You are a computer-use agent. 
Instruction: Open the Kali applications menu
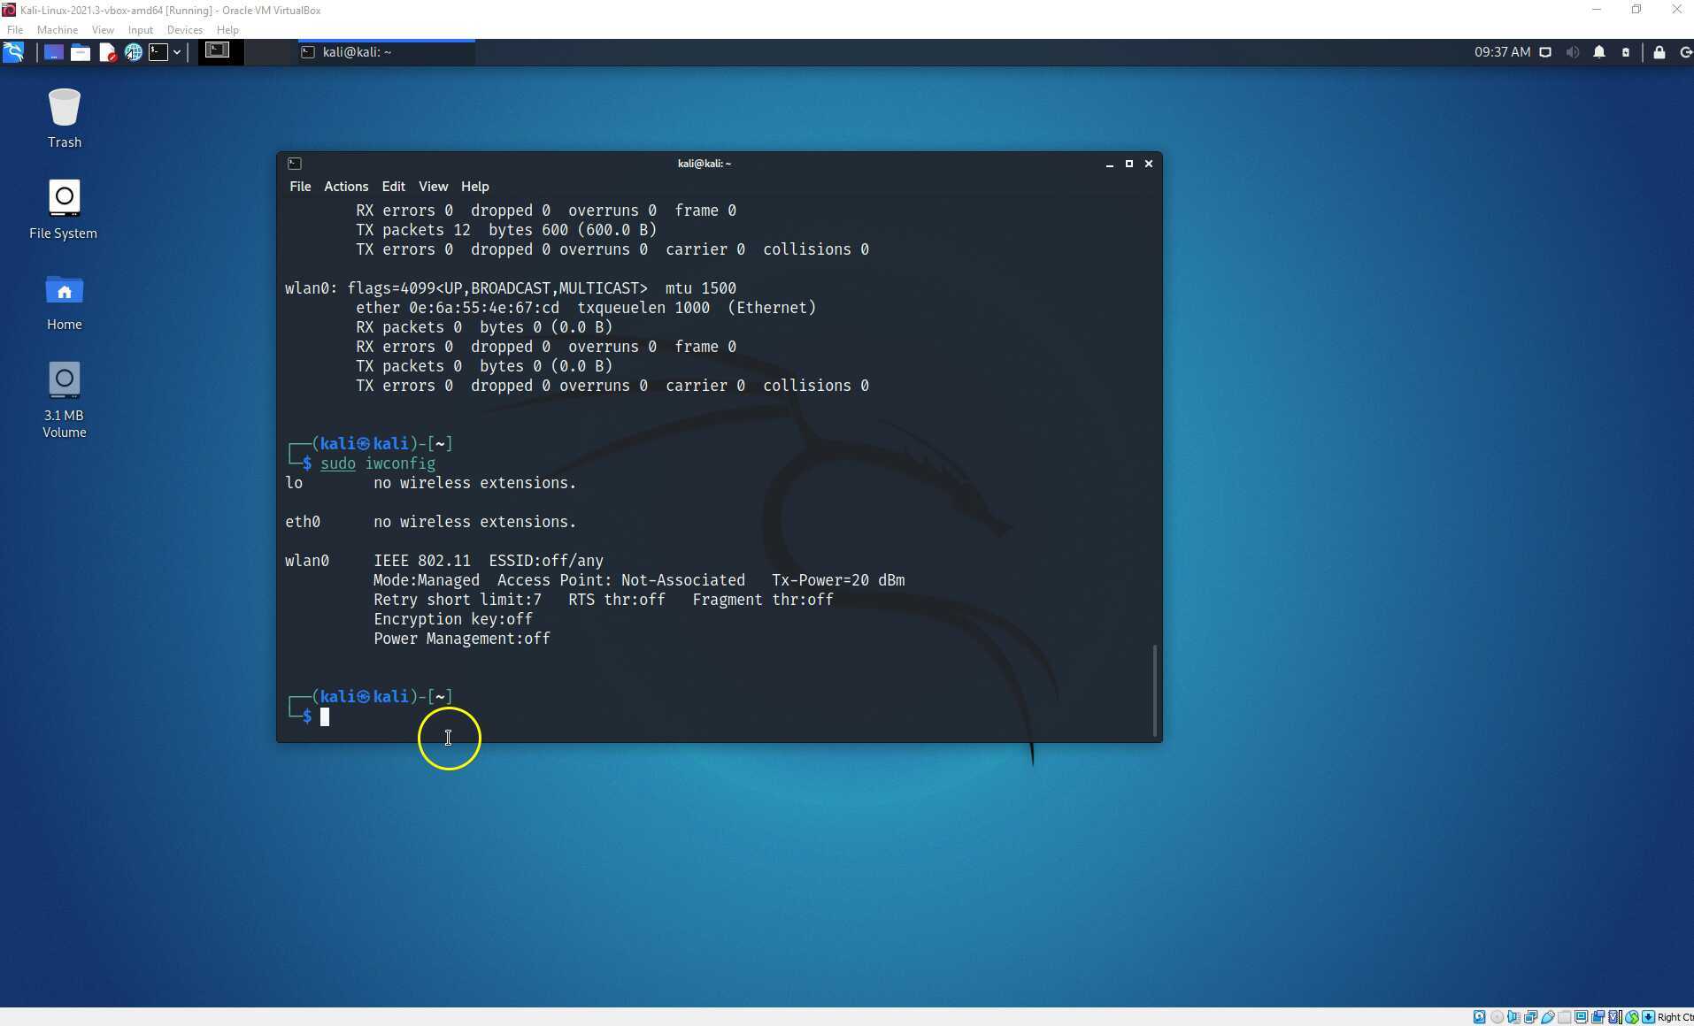click(x=12, y=52)
